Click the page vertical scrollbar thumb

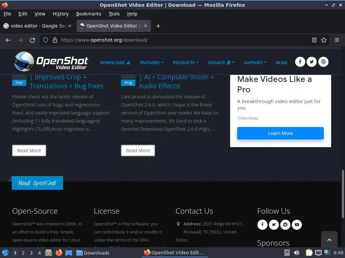[343, 193]
